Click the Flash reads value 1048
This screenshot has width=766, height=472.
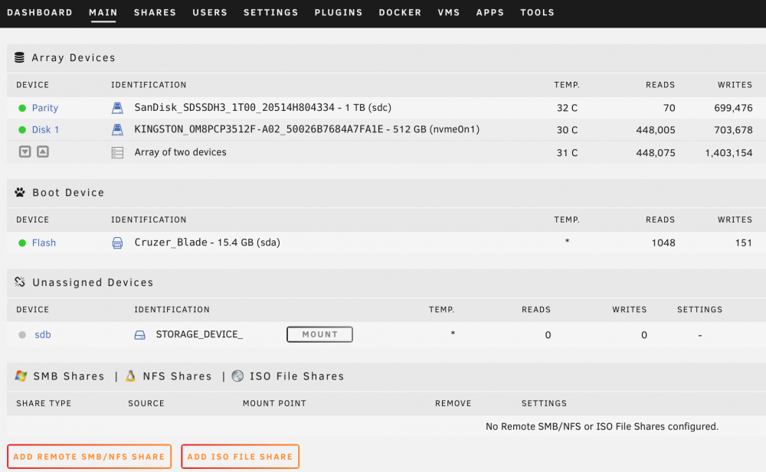coord(663,243)
